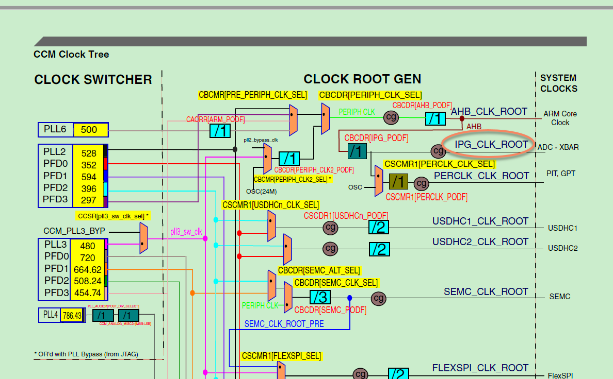This screenshot has height=379, width=613.
Task: Click the cg gate before IPG_CLK_ROOT
Action: click(438, 151)
